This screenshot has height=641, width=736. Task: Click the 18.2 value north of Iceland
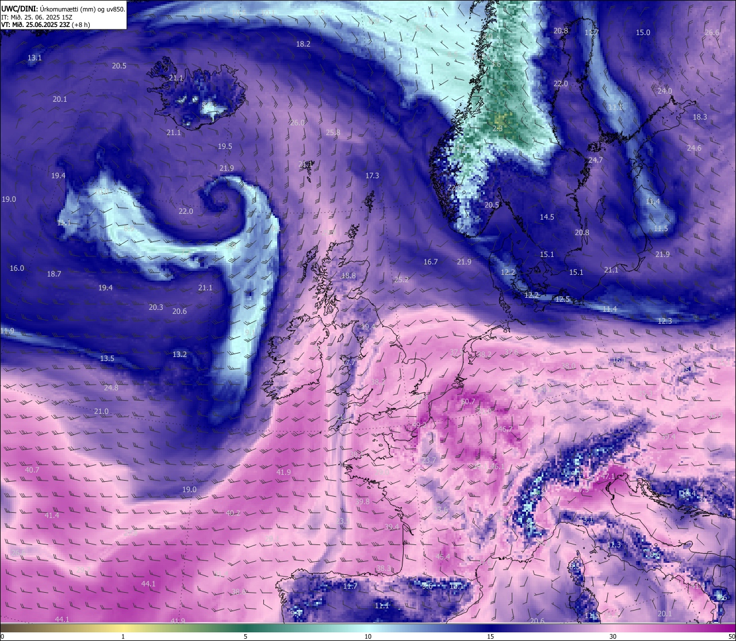coord(303,44)
